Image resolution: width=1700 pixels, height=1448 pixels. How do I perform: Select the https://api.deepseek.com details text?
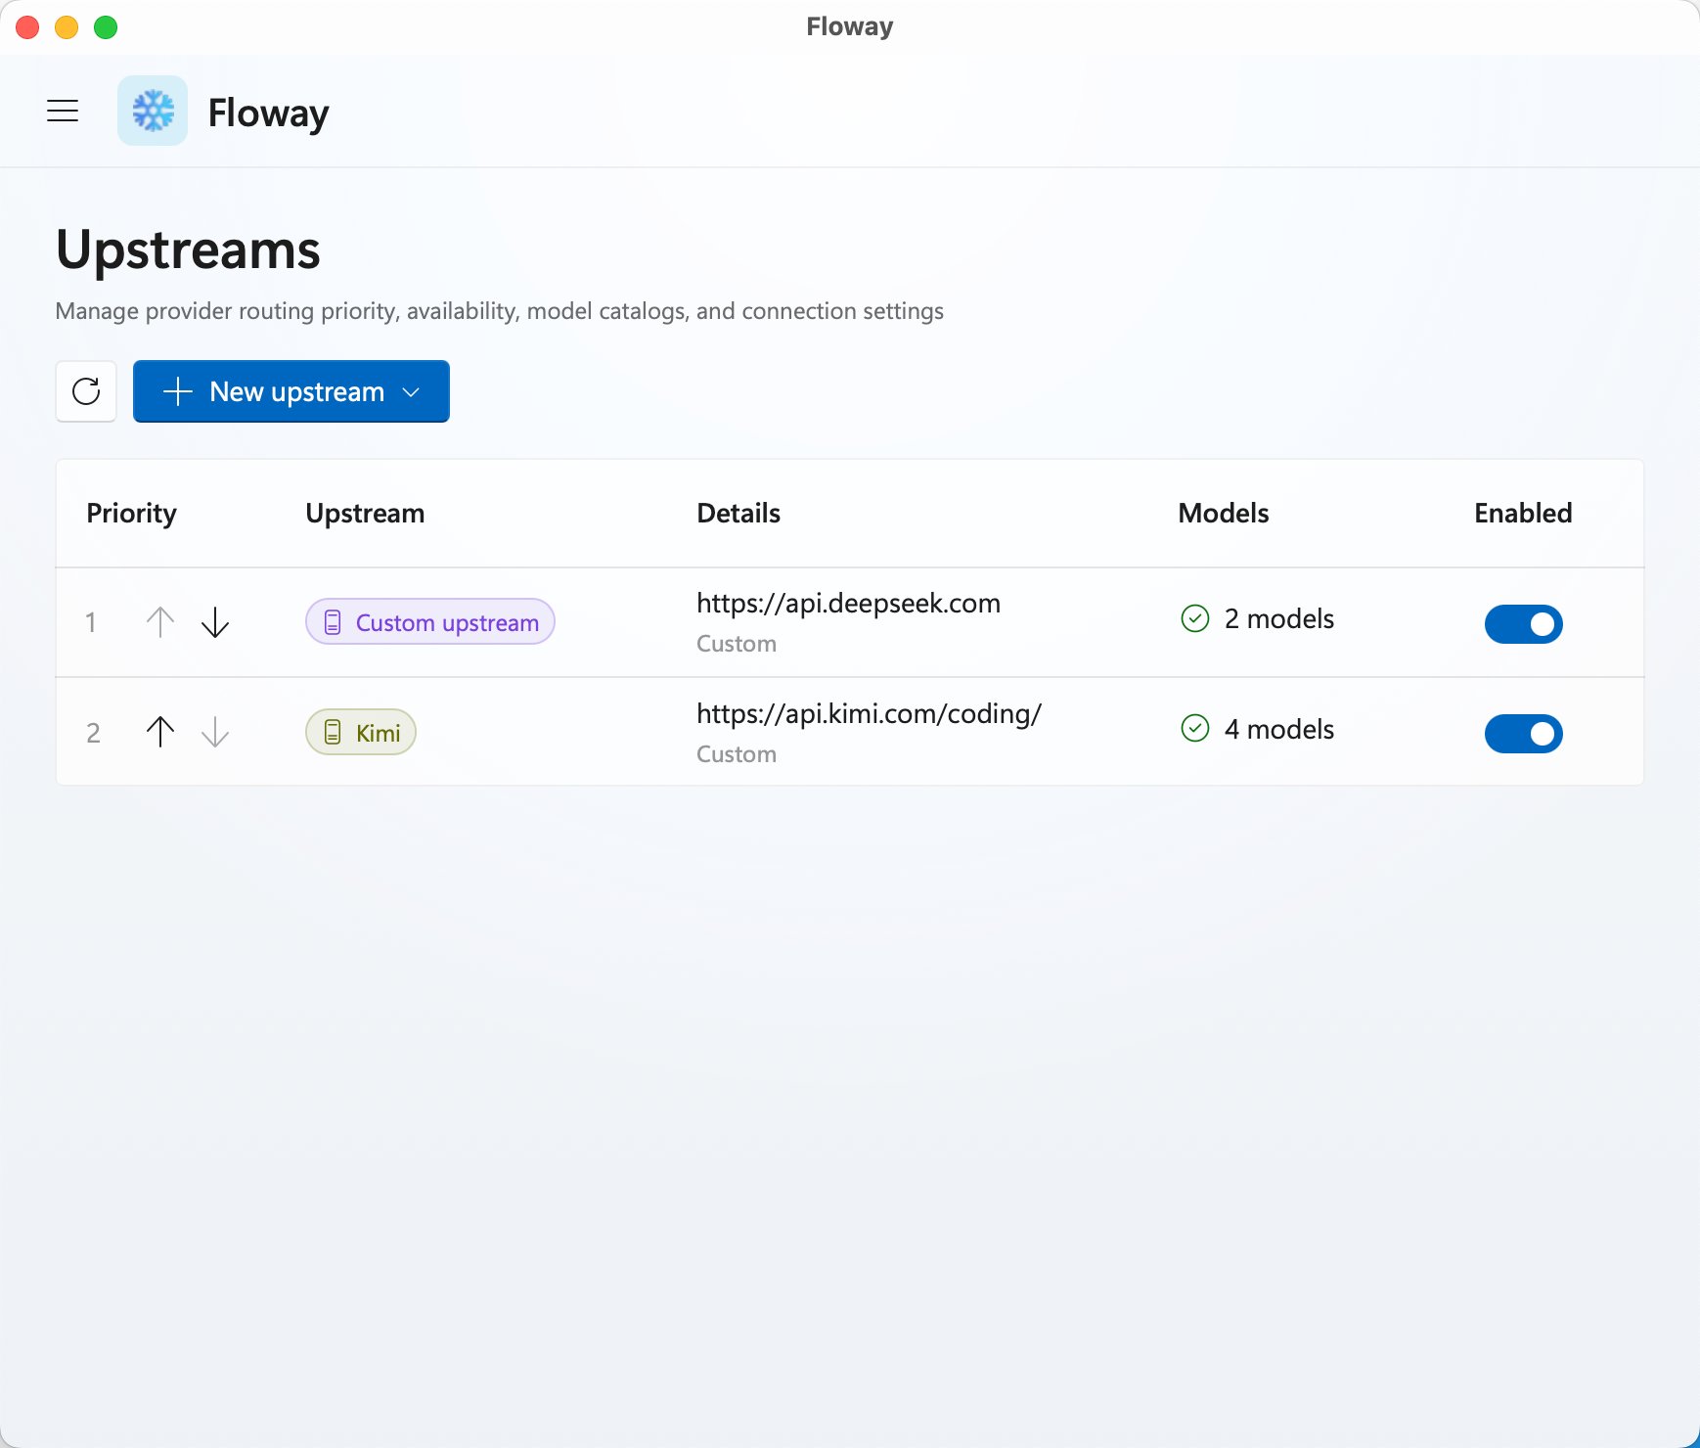[848, 604]
